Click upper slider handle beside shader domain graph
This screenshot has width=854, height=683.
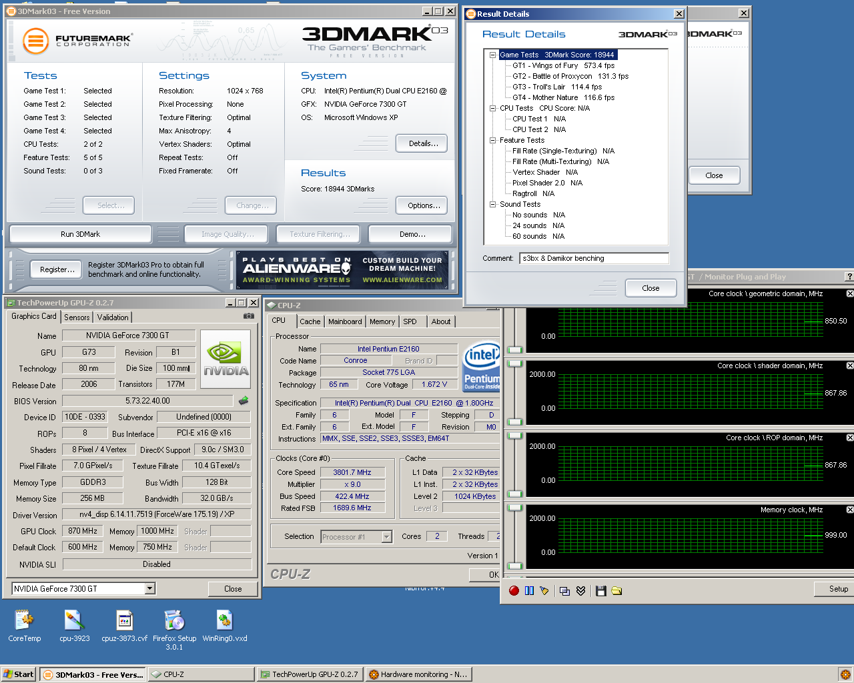click(x=514, y=364)
